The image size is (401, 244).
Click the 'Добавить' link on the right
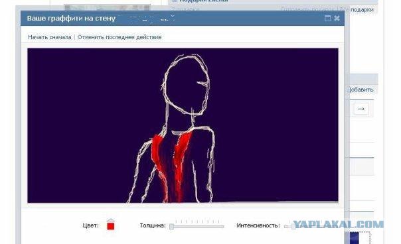click(x=361, y=90)
